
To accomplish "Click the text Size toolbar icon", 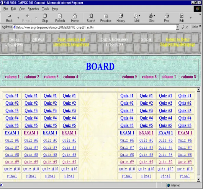I will (151, 18).
